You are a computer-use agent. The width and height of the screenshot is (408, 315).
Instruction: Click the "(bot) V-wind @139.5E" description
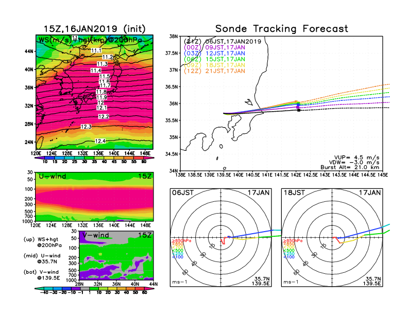42,275
